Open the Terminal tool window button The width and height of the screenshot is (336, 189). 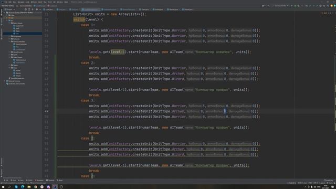50,180
